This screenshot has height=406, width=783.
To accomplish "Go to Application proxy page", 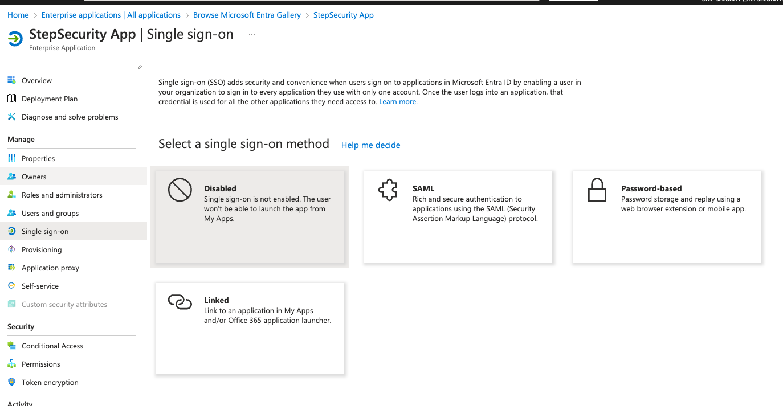I will [x=50, y=268].
